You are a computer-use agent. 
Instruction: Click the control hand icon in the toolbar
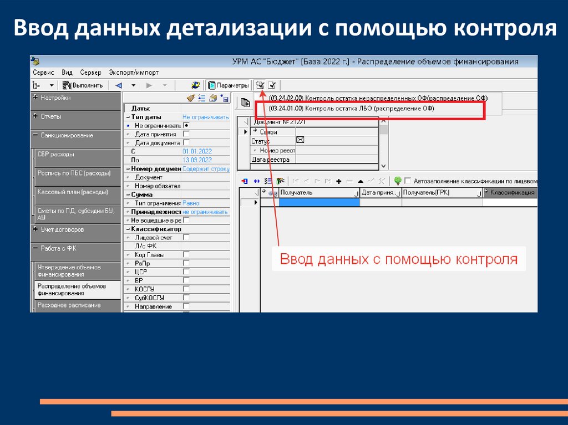(260, 85)
